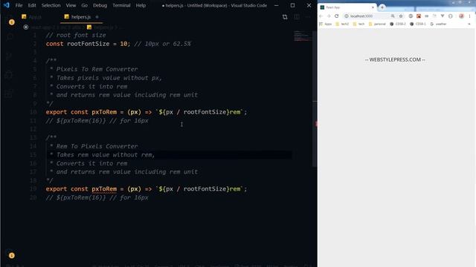The image size is (476, 267).
Task: Switch to the helpers.js editor tab
Action: click(x=81, y=17)
